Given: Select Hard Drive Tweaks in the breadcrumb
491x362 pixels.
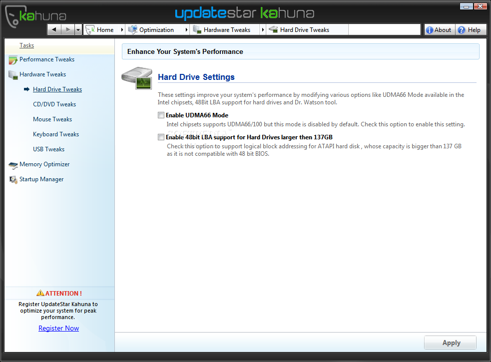Looking at the screenshot, I should tap(305, 30).
